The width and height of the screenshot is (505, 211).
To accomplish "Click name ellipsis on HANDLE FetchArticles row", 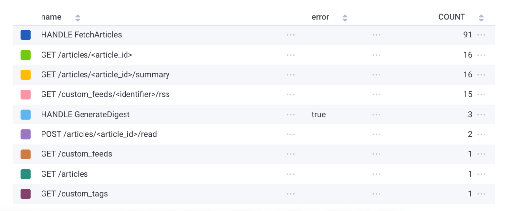I will coord(290,35).
